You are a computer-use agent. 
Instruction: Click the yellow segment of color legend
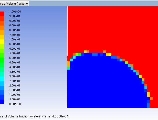2,41
